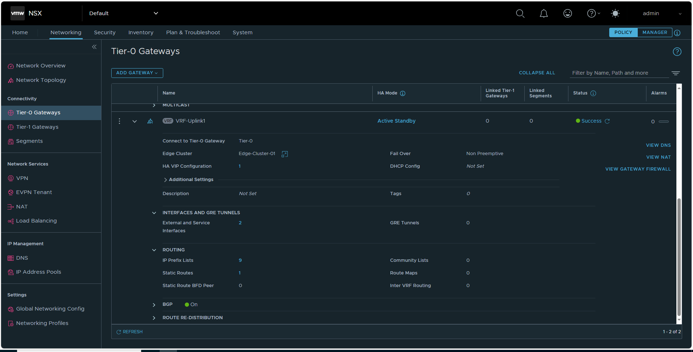Open the System tab
The width and height of the screenshot is (693, 352).
pos(243,32)
